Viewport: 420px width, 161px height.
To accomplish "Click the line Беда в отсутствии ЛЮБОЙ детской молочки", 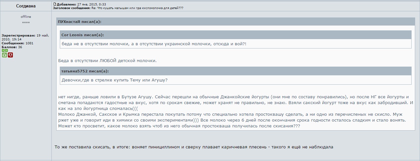I will pyautogui.click(x=107, y=61).
